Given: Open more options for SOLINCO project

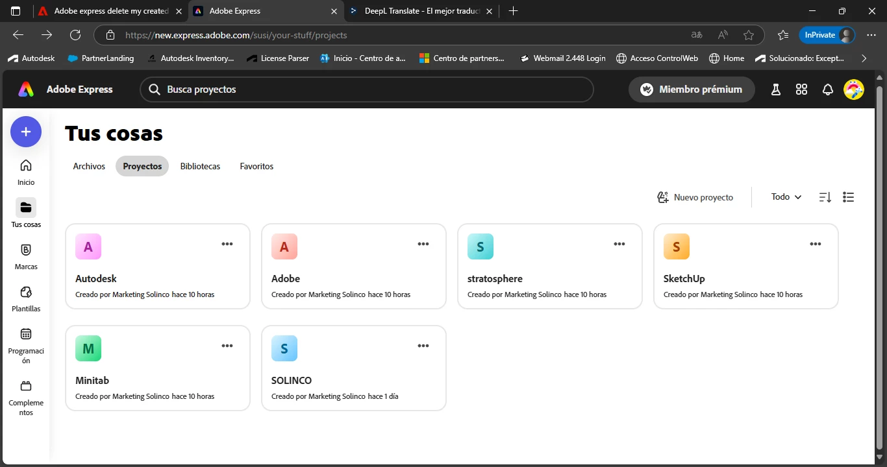Looking at the screenshot, I should [423, 346].
